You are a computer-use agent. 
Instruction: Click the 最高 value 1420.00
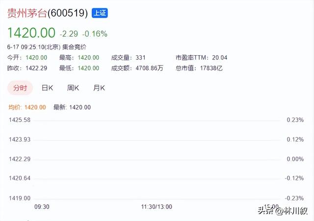pyautogui.click(x=88, y=58)
